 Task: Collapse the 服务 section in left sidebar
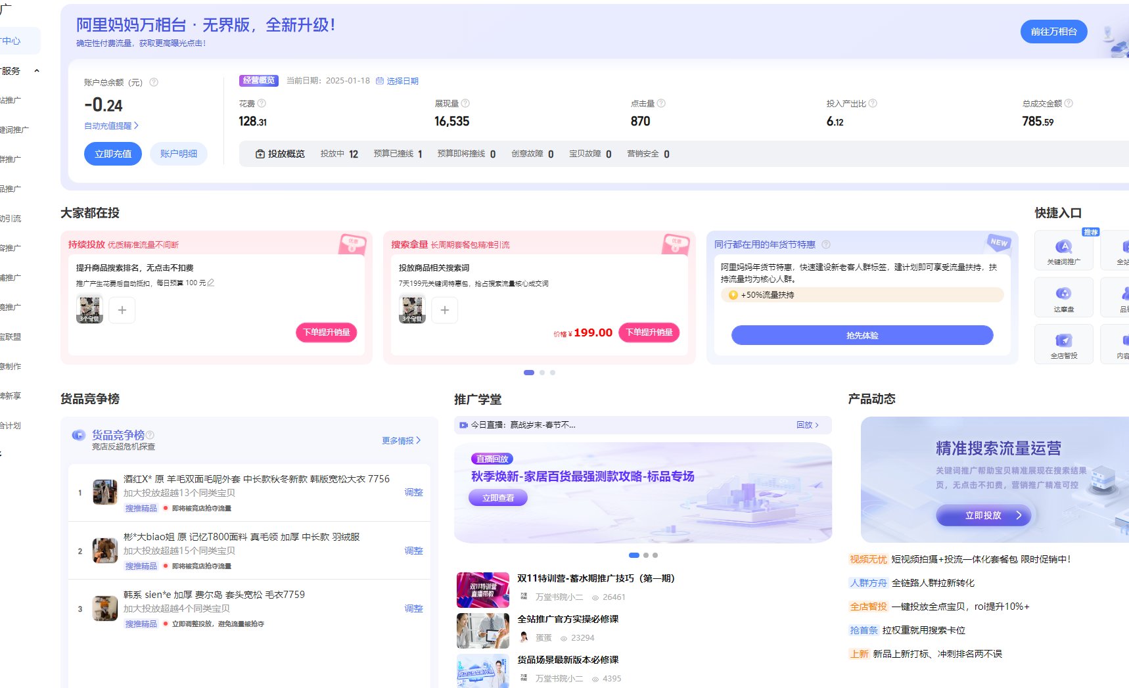(37, 71)
